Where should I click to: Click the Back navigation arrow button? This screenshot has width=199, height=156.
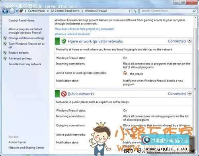(5, 11)
